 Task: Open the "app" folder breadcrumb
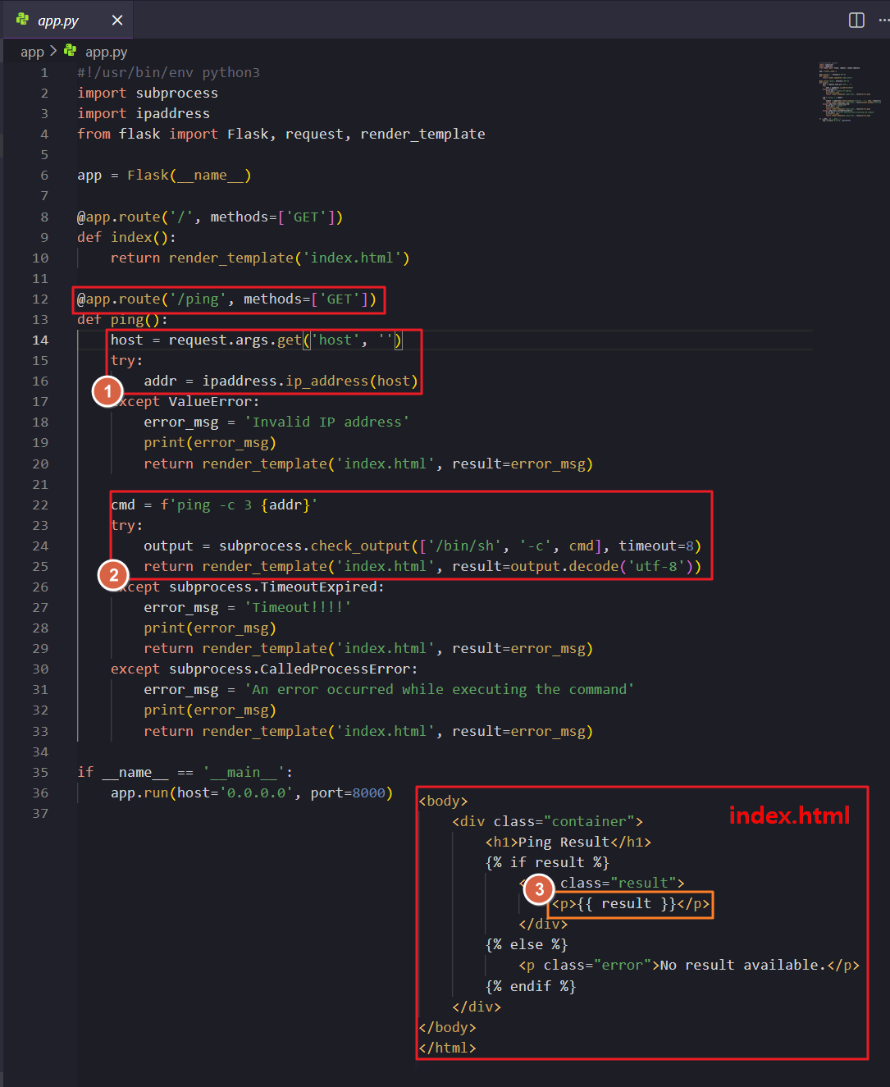(x=32, y=52)
